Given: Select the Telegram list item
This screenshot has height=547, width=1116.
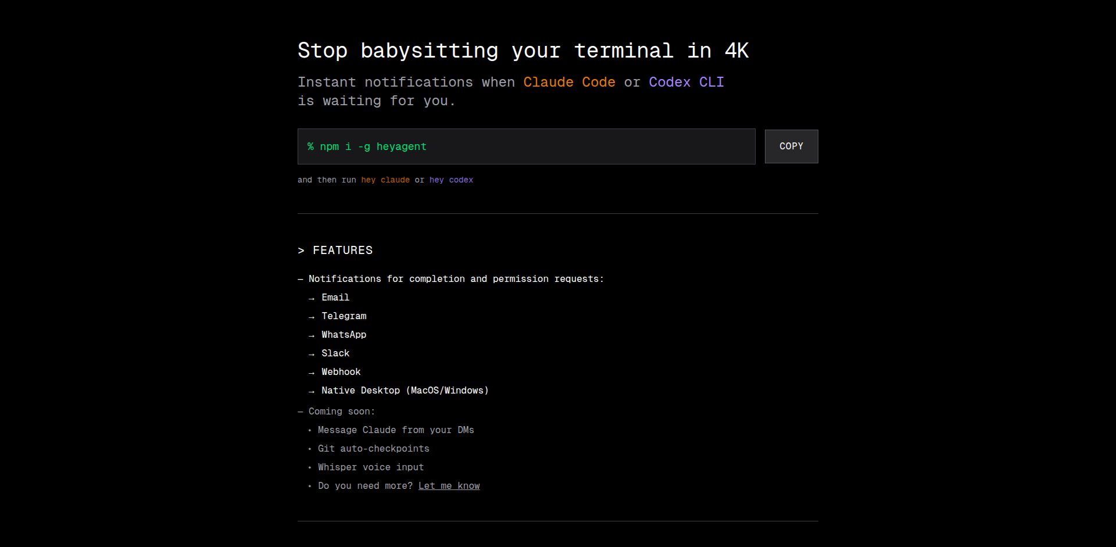Looking at the screenshot, I should tap(344, 316).
